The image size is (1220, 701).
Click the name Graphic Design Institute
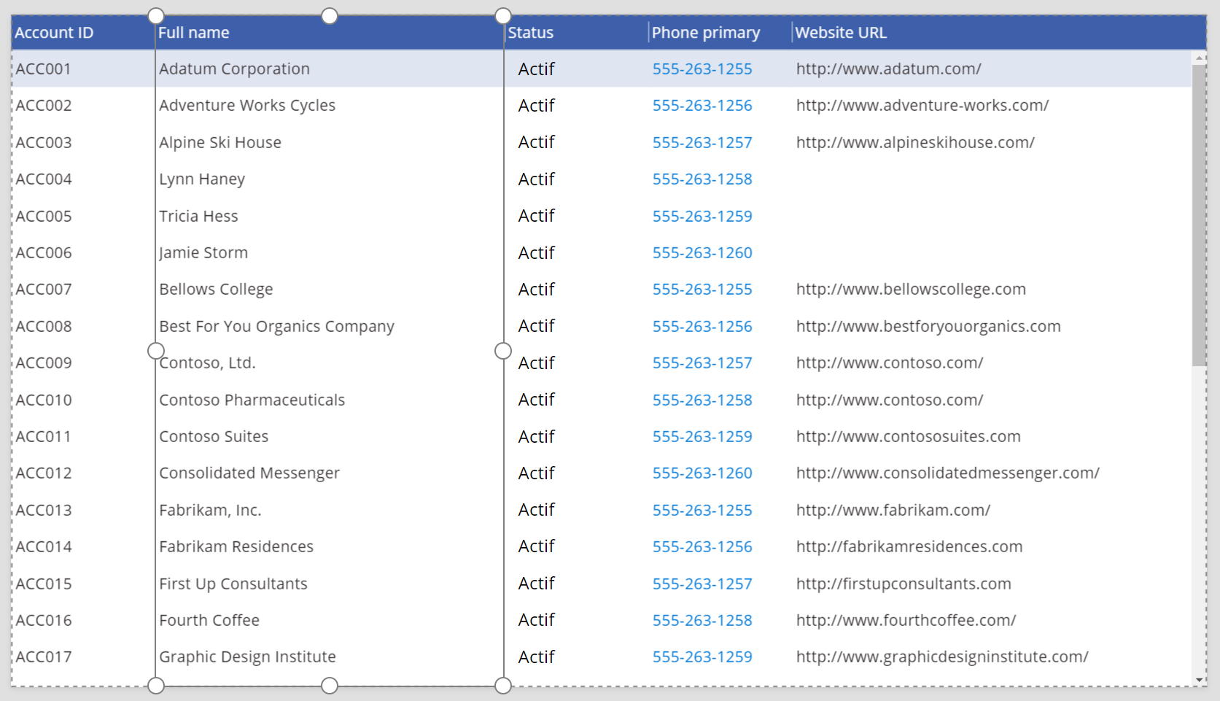(248, 657)
